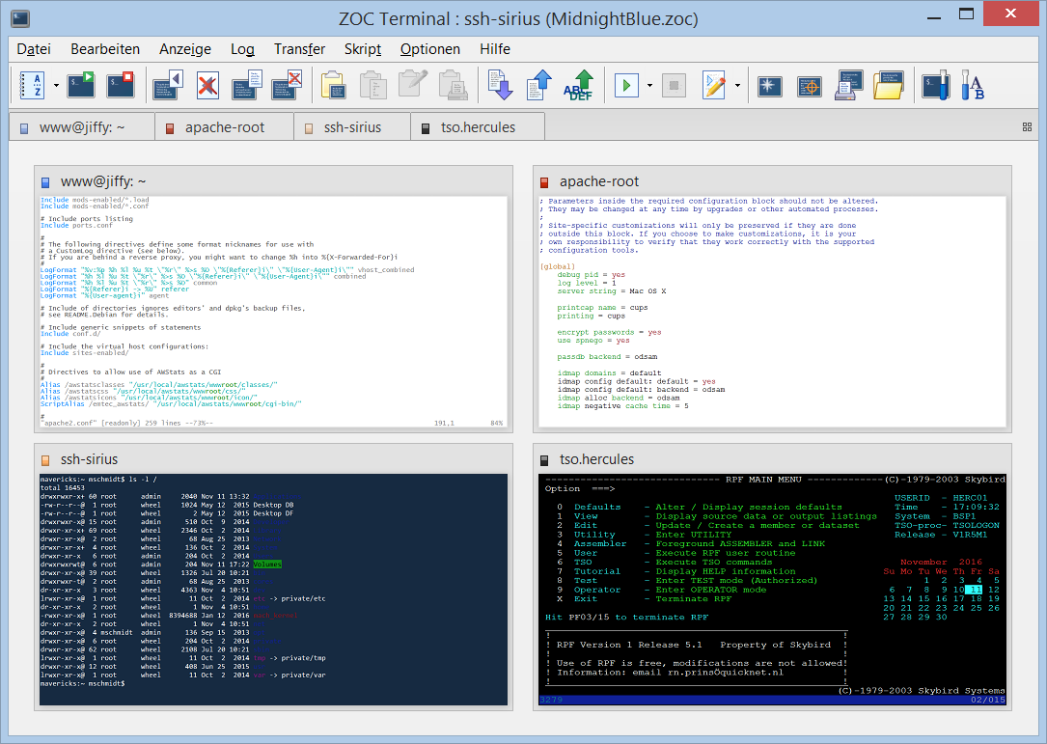The image size is (1047, 744).
Task: Click the download file blue down arrow icon
Action: 500,85
